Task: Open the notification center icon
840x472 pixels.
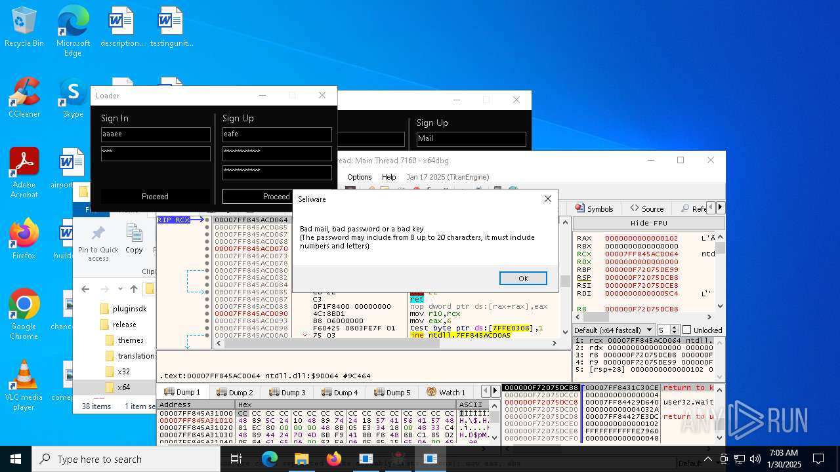Action: click(819, 459)
